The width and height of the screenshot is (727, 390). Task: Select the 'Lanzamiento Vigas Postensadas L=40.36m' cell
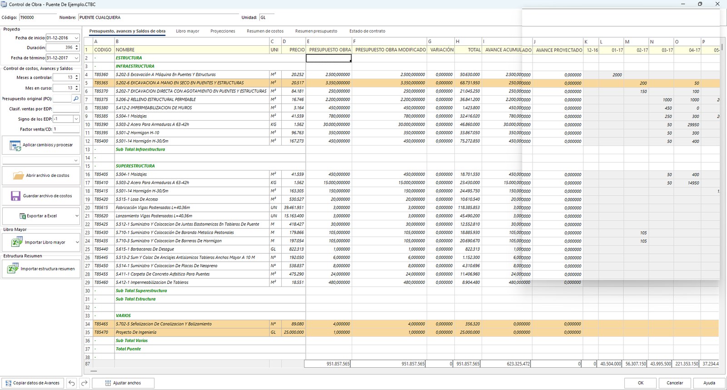click(x=192, y=216)
